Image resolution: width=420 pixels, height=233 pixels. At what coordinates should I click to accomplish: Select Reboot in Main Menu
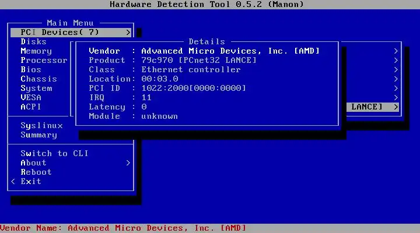click(x=36, y=172)
